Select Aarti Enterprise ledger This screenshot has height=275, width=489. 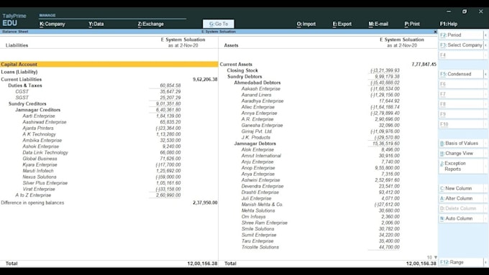click(39, 116)
